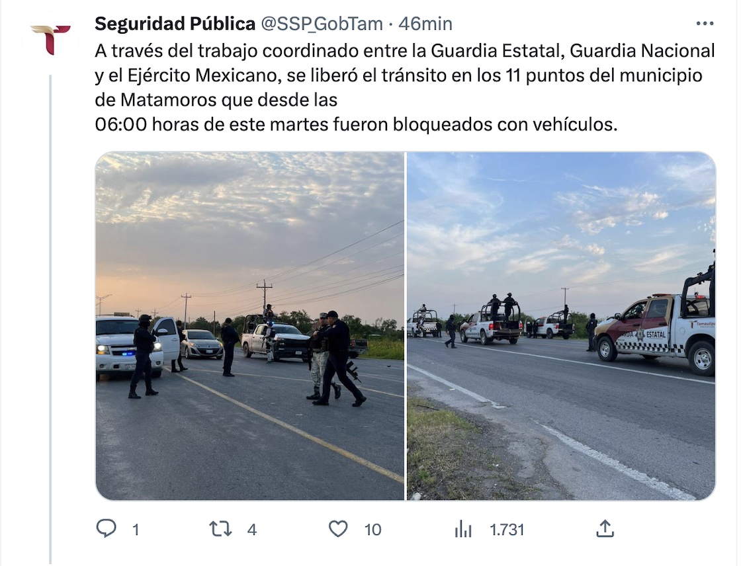Viewport: 741px width, 566px height.
Task: Open the Seguridad Pública profile avatar
Action: [50, 40]
